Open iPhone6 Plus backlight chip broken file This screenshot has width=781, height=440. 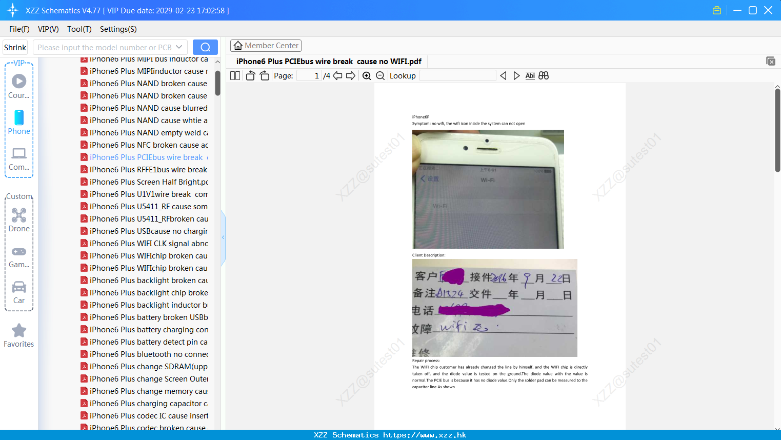coord(144,293)
